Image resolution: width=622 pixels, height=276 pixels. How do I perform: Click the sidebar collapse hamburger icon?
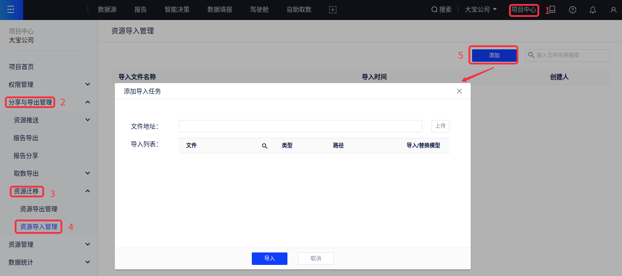click(11, 10)
